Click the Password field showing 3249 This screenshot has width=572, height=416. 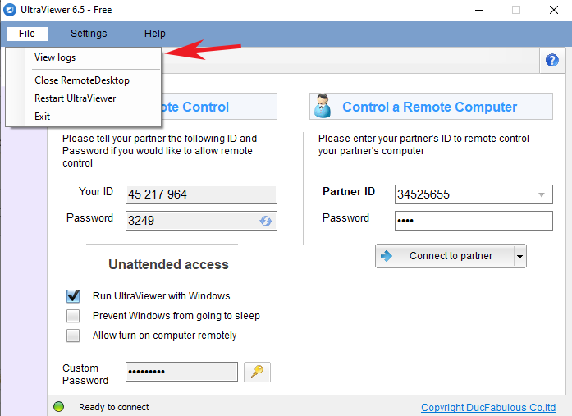(201, 221)
